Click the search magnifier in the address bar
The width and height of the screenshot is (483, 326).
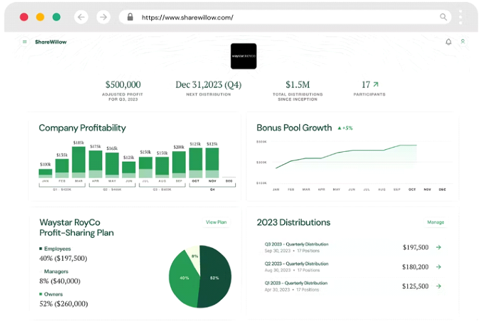[x=443, y=17]
